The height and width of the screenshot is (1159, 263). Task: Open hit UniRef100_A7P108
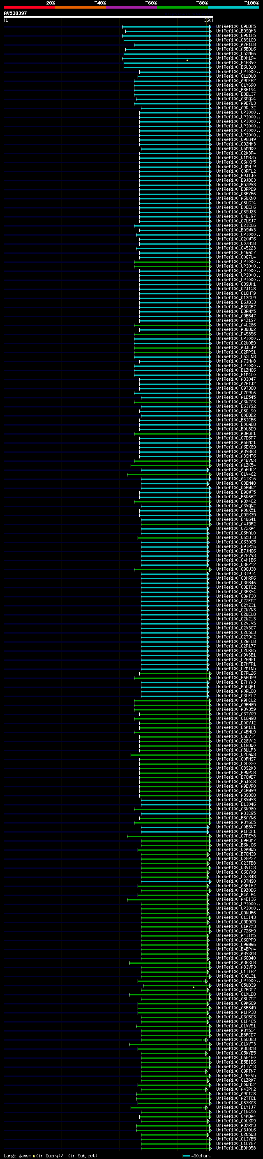(x=235, y=44)
